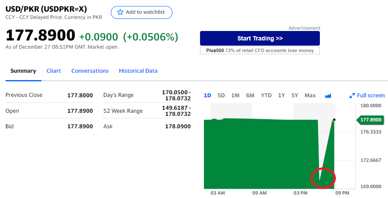This screenshot has width=388, height=198.
Task: Click the 09 PM label on chart axis
Action: pyautogui.click(x=342, y=193)
